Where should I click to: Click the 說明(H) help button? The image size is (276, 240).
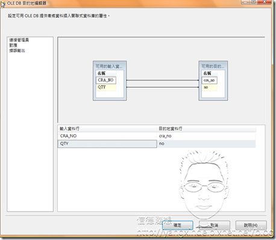[x=251, y=225]
